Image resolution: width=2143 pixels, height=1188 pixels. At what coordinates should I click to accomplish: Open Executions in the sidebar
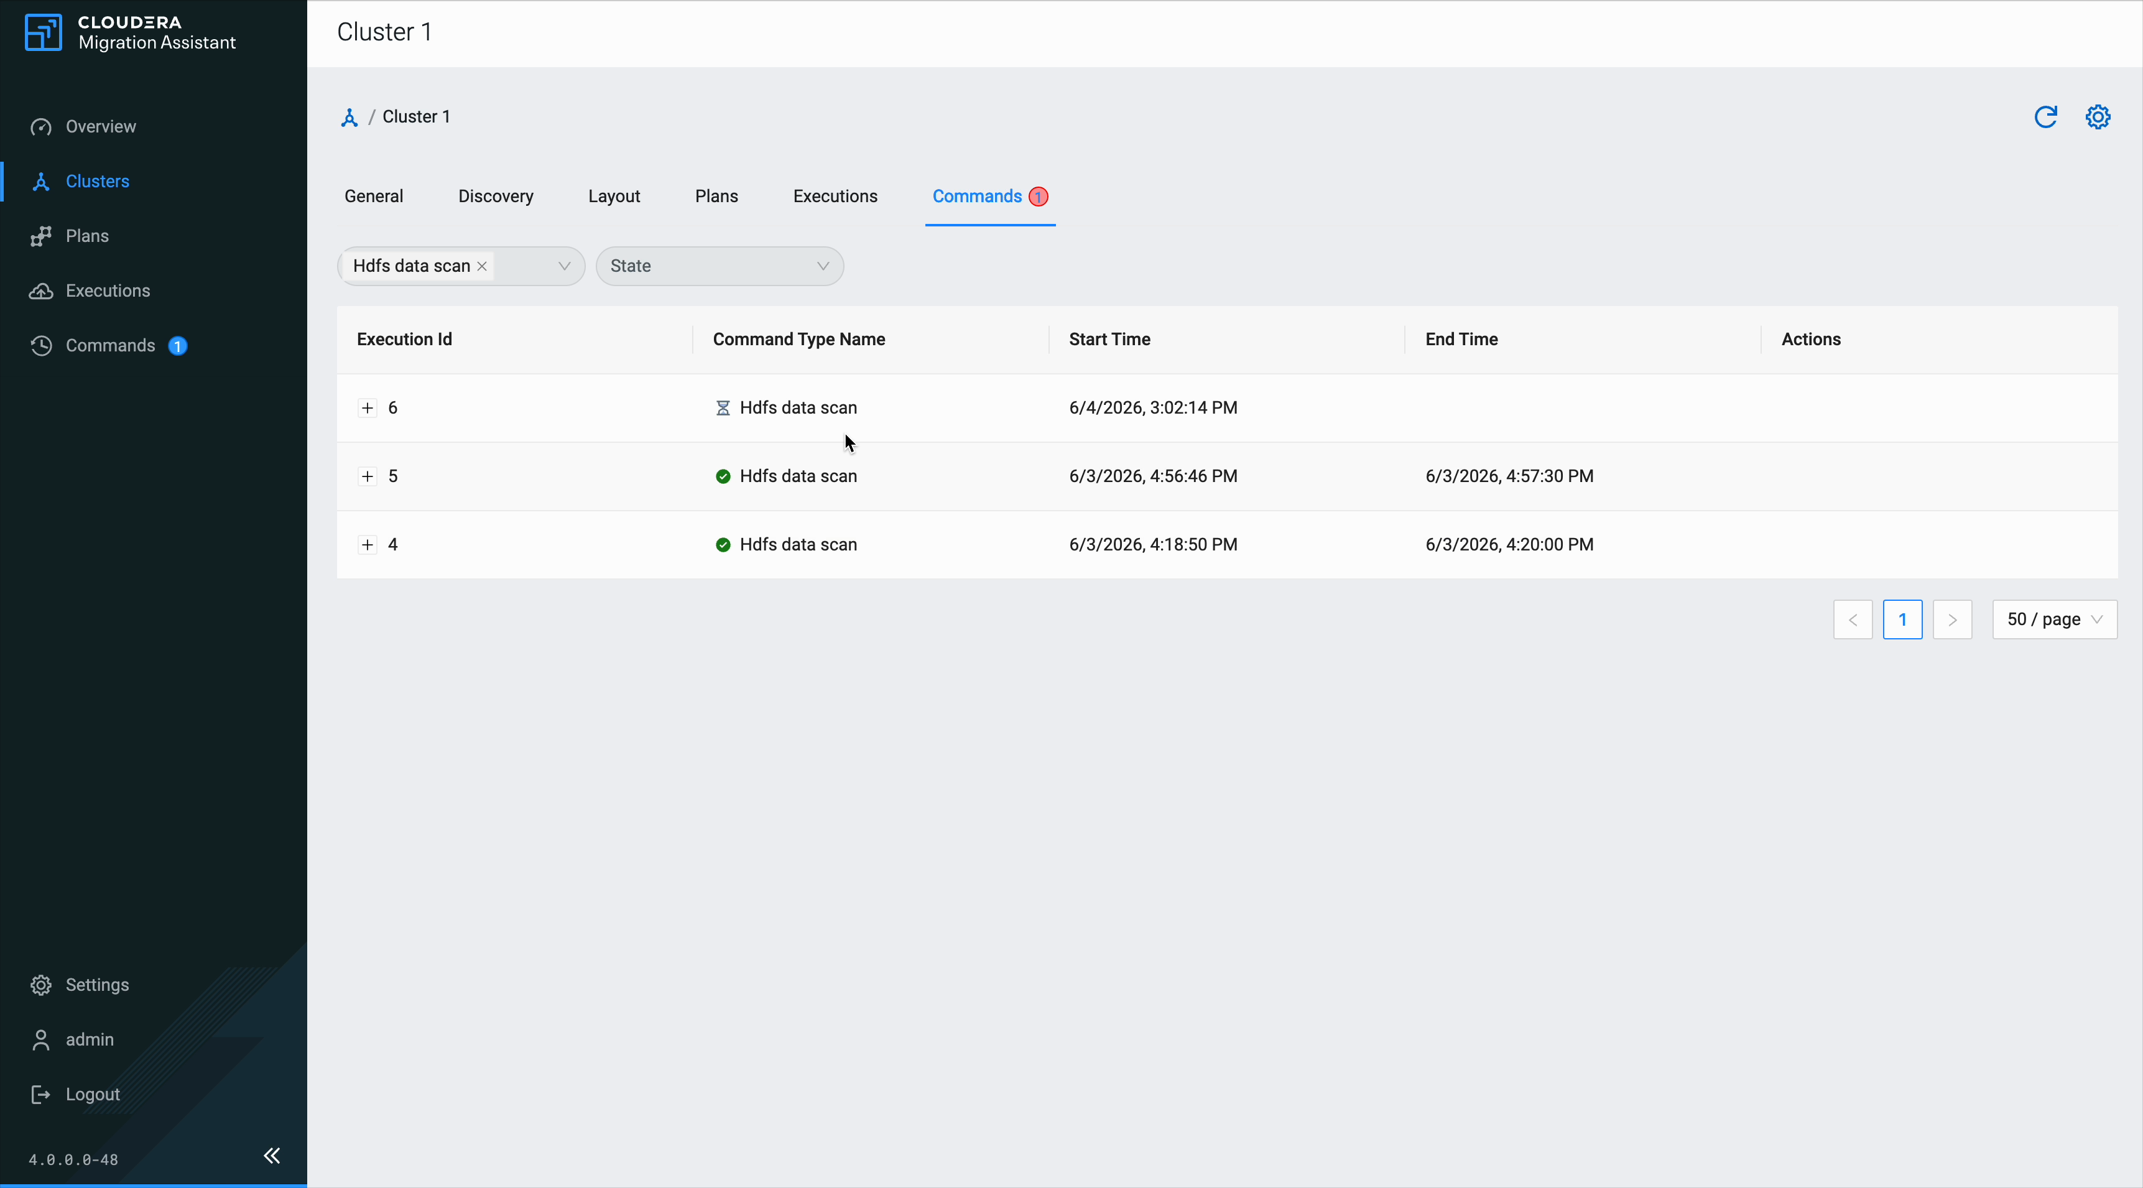point(108,290)
